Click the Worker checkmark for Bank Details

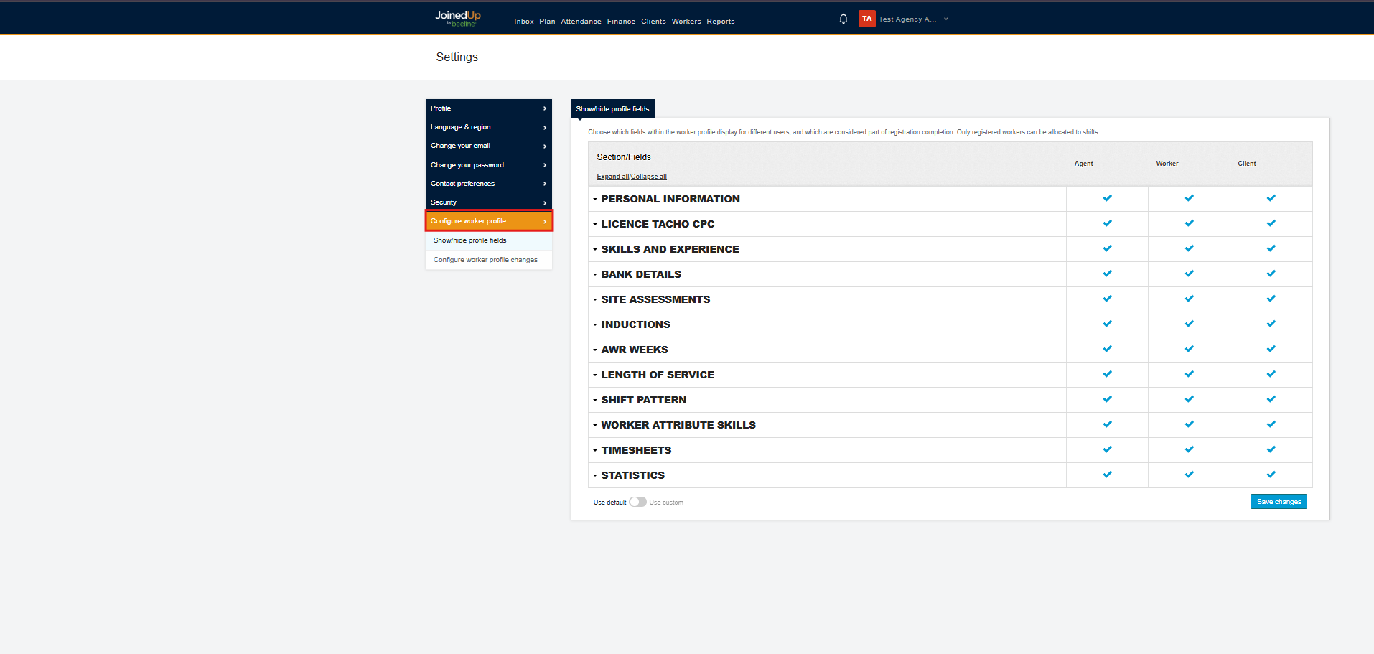click(x=1189, y=274)
